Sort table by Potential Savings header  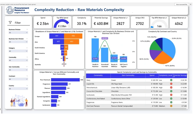pos(180,75)
